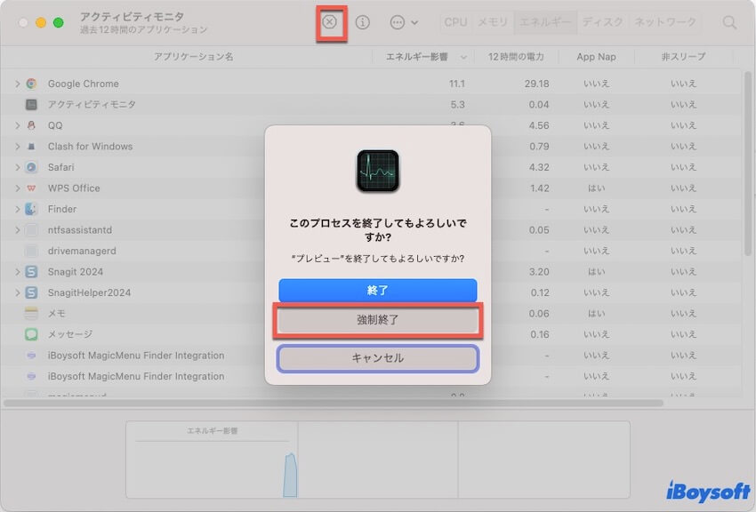Image resolution: width=756 pixels, height=512 pixels.
Task: Open the ellipsis more-options dropdown in toolbar
Action: (403, 22)
